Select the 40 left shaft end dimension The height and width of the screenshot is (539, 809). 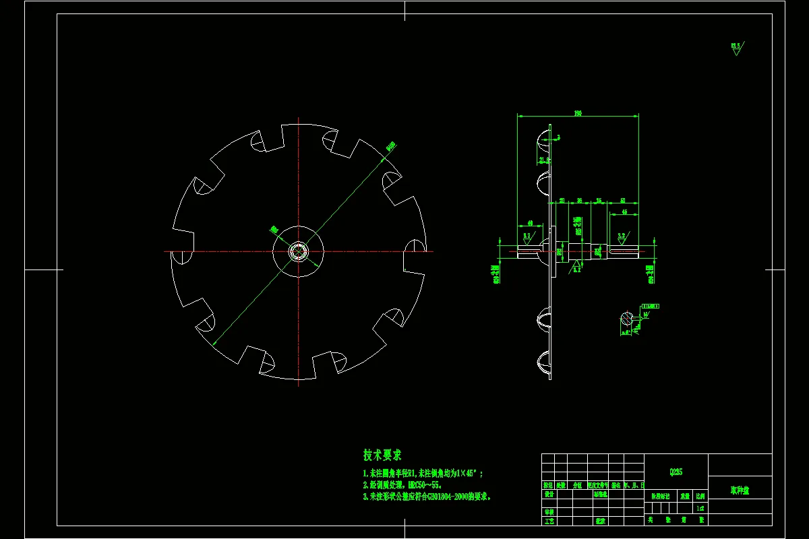coord(530,224)
